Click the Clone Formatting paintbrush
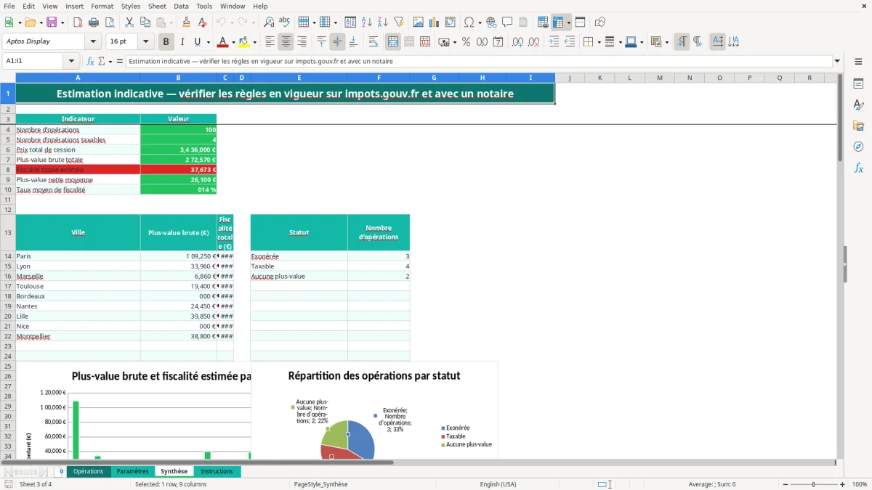 point(186,23)
